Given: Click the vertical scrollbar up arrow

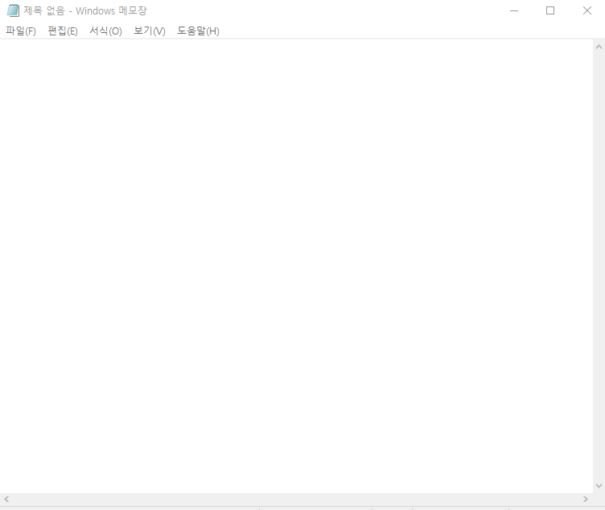Looking at the screenshot, I should point(599,47).
